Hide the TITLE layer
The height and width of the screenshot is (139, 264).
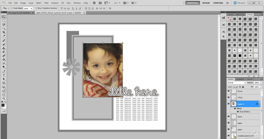tap(229, 98)
